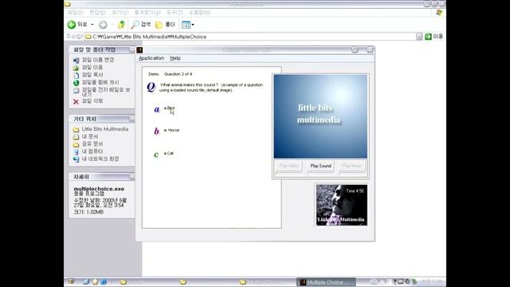
Task: Collapse the File and Folder Tasks panel
Action: point(131,49)
